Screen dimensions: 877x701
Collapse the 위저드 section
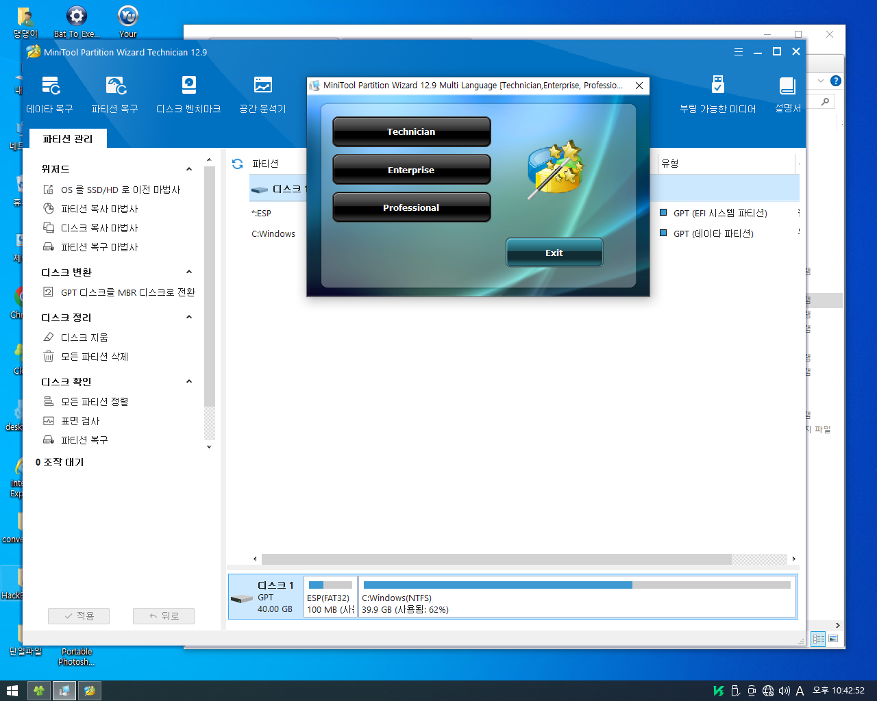(x=189, y=169)
